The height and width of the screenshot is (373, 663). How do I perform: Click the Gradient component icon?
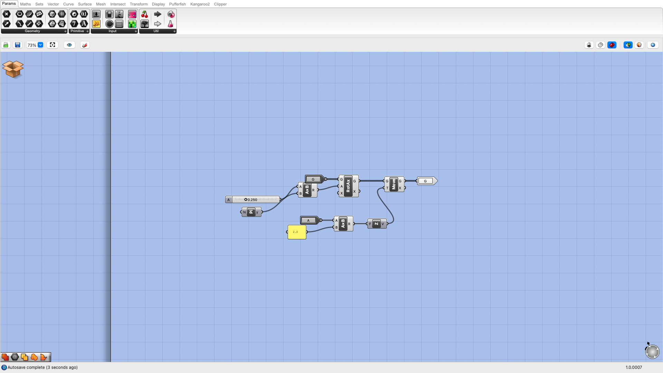[x=132, y=14]
